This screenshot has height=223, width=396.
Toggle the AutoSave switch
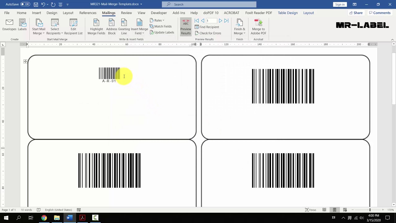(x=25, y=4)
